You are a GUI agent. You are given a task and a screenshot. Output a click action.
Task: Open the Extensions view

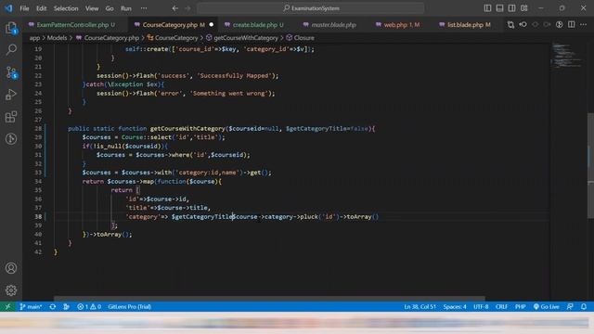11,117
